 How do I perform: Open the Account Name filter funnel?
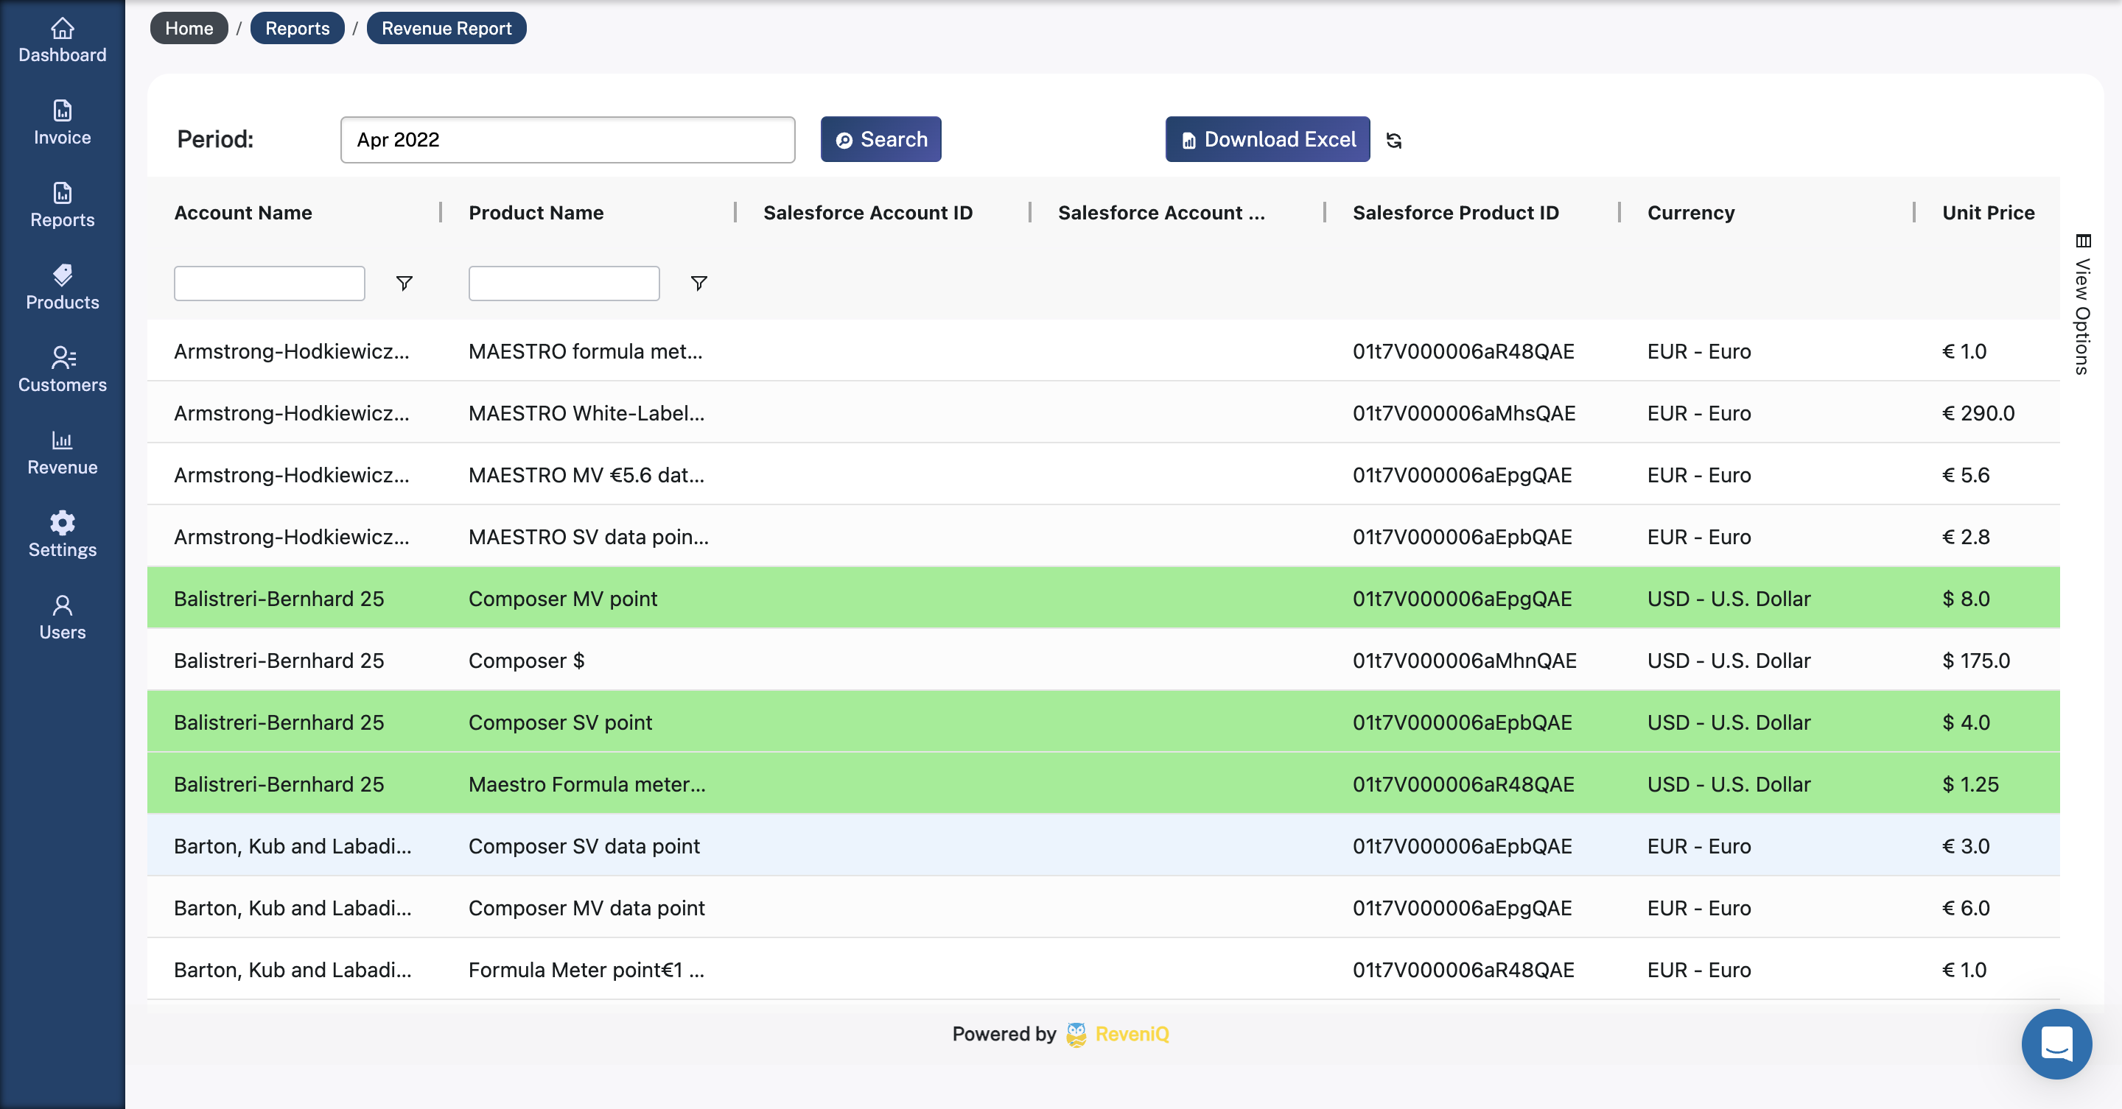tap(404, 284)
